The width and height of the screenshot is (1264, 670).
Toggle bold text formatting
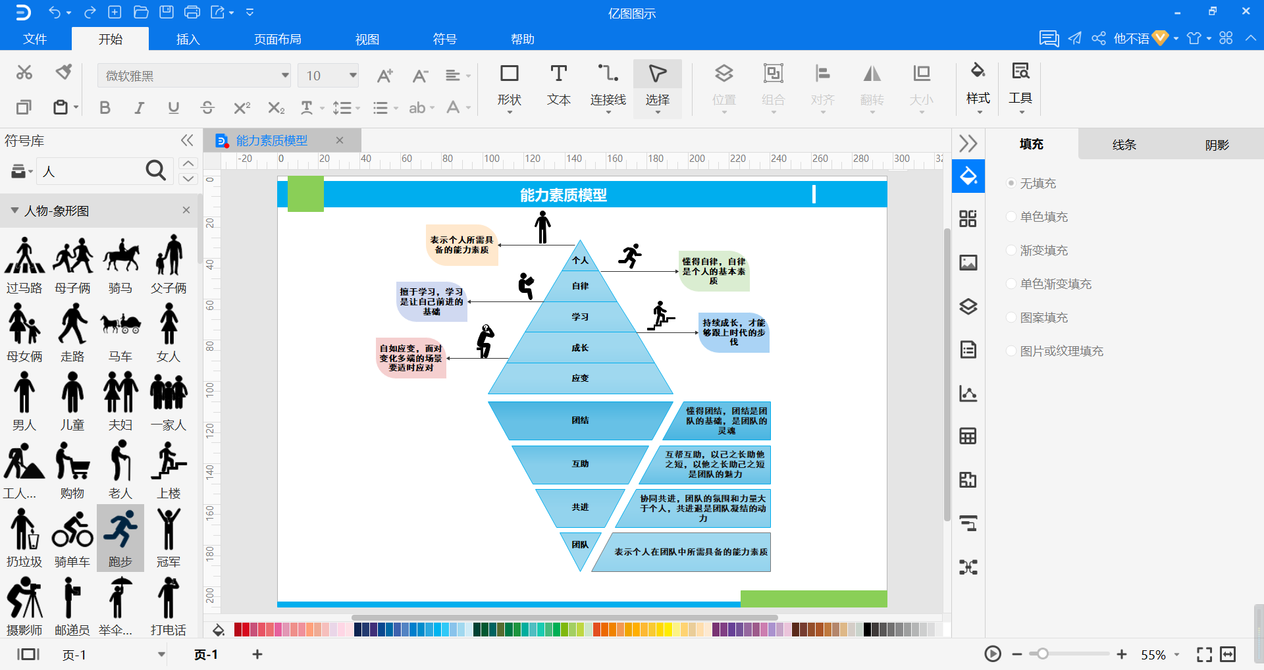point(105,108)
